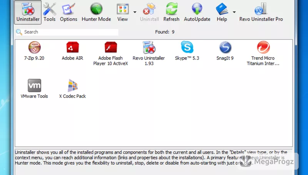Open the Uninstaller toolbar section

pyautogui.click(x=28, y=12)
